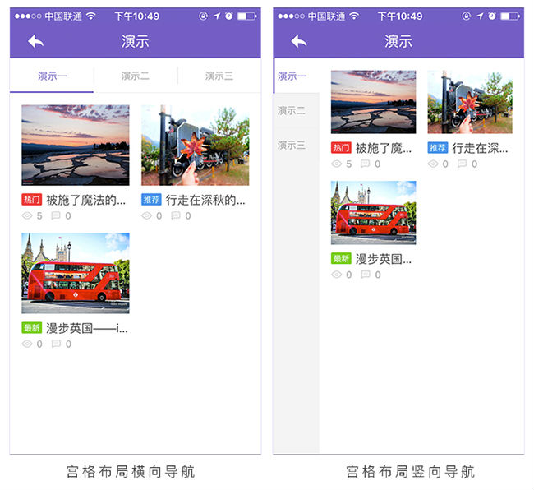Open article title 行走在深秋的 in left phone
This screenshot has height=490, width=534.
[x=205, y=200]
